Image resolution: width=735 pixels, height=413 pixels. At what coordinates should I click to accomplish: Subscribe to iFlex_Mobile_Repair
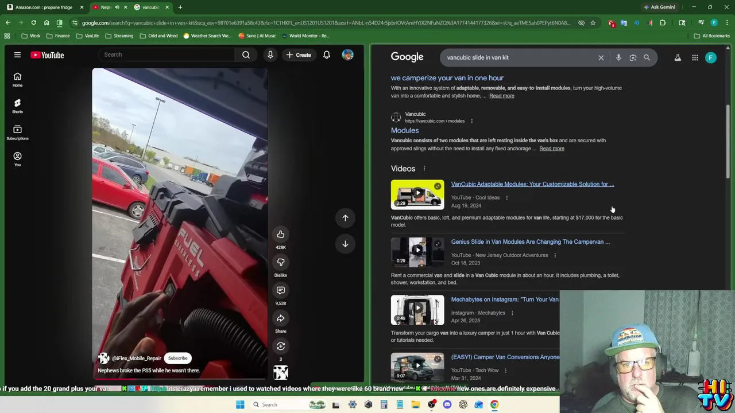(177, 358)
